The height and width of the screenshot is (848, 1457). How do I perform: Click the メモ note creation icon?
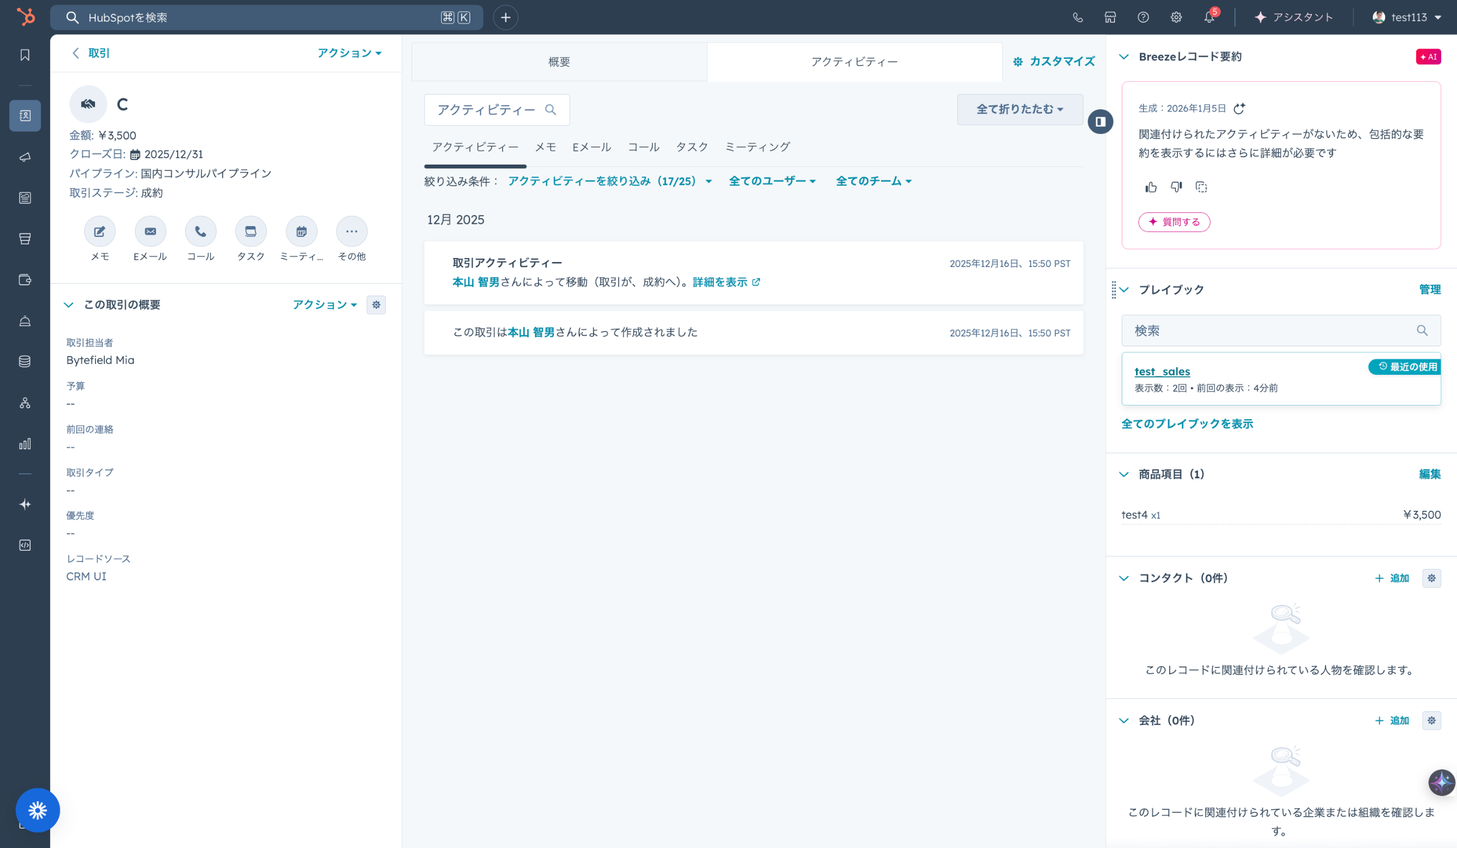[100, 231]
